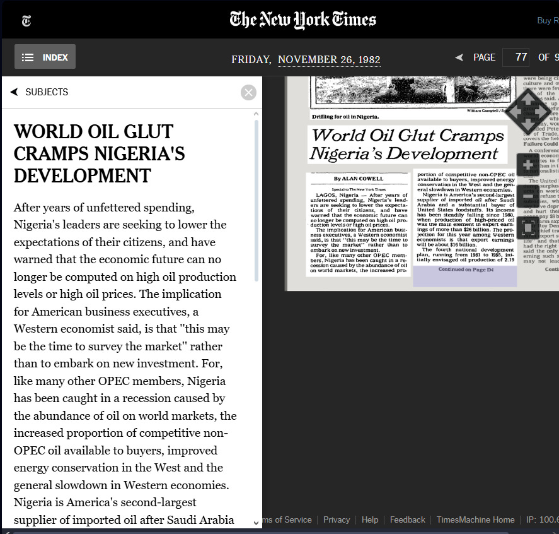
Task: Close the article summary panel
Action: pyautogui.click(x=248, y=93)
